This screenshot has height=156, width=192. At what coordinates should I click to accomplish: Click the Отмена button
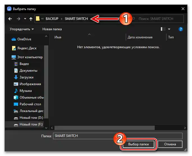point(170,144)
